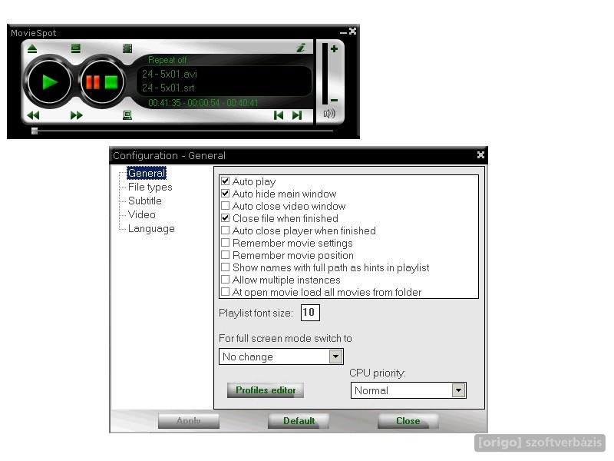The image size is (614, 461).
Task: Click the seek slider thumb in MovieSpot
Action: click(x=35, y=131)
